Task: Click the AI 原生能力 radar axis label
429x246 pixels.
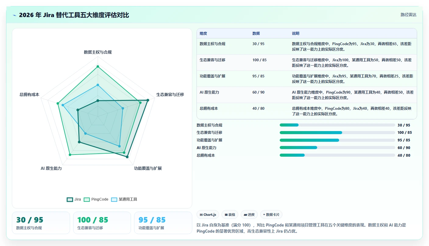Action: 51,168
